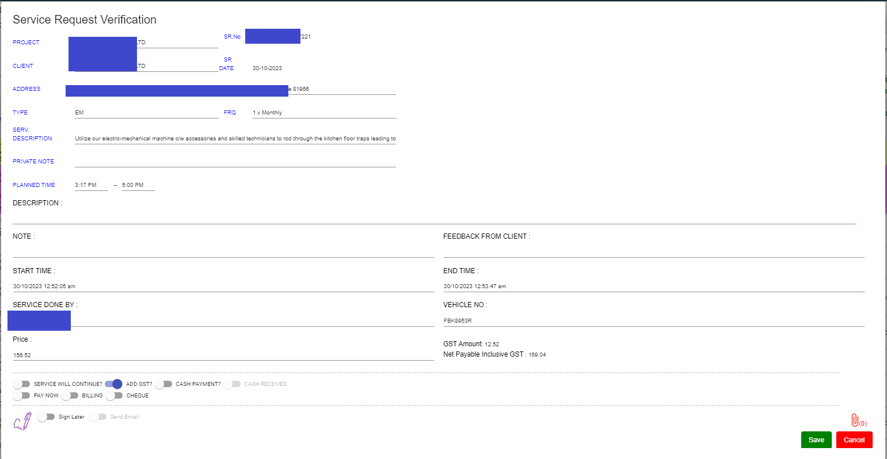Cancel the service request form
The image size is (887, 459).
(x=854, y=440)
